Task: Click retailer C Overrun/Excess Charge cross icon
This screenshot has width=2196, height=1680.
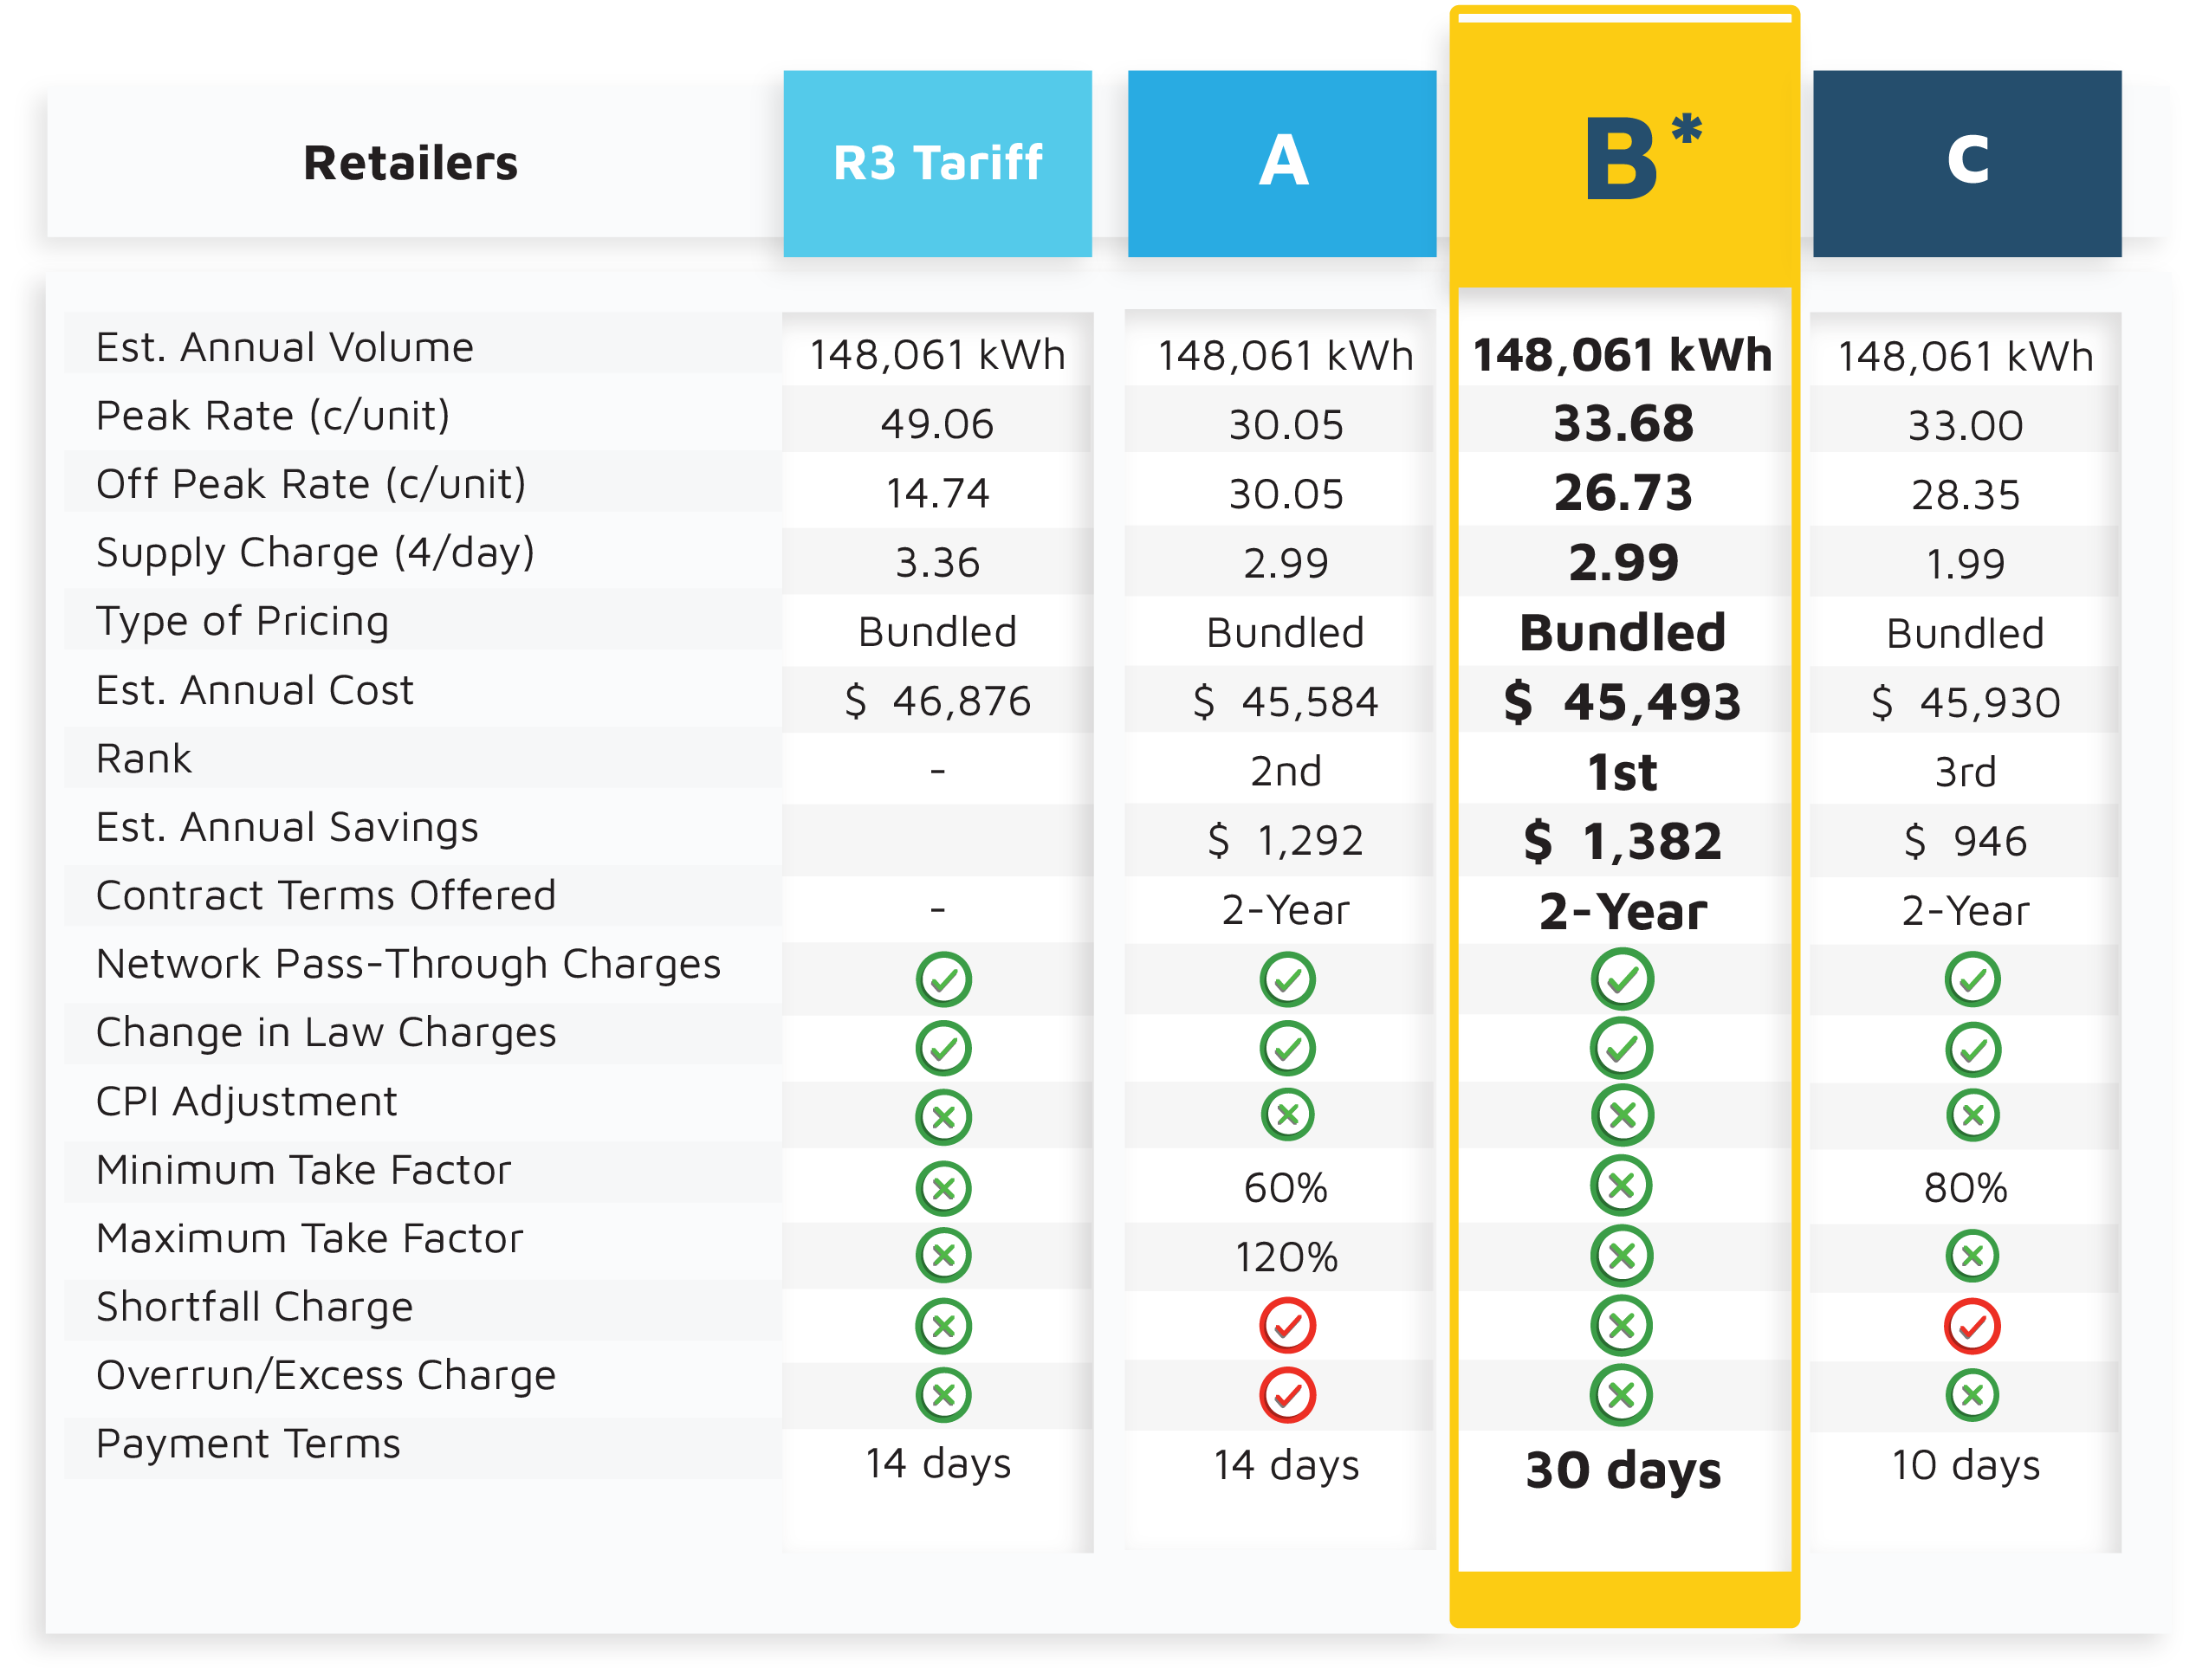Action: click(1973, 1395)
